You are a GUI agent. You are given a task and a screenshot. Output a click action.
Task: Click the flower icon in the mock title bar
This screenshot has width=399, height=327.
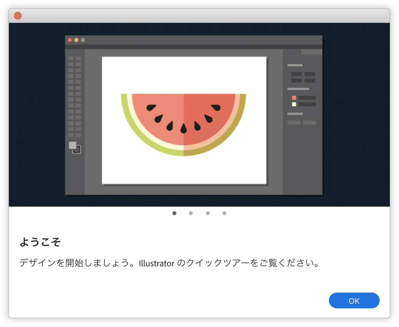tap(82, 40)
